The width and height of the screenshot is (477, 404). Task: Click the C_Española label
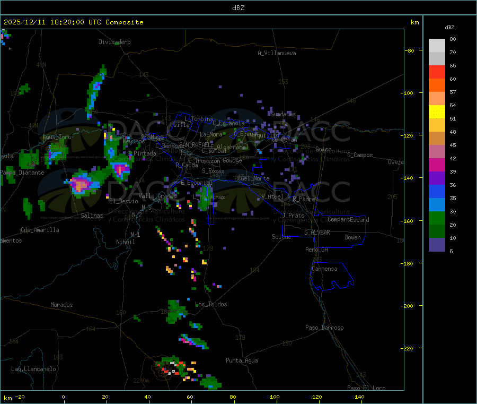pyautogui.click(x=228, y=123)
